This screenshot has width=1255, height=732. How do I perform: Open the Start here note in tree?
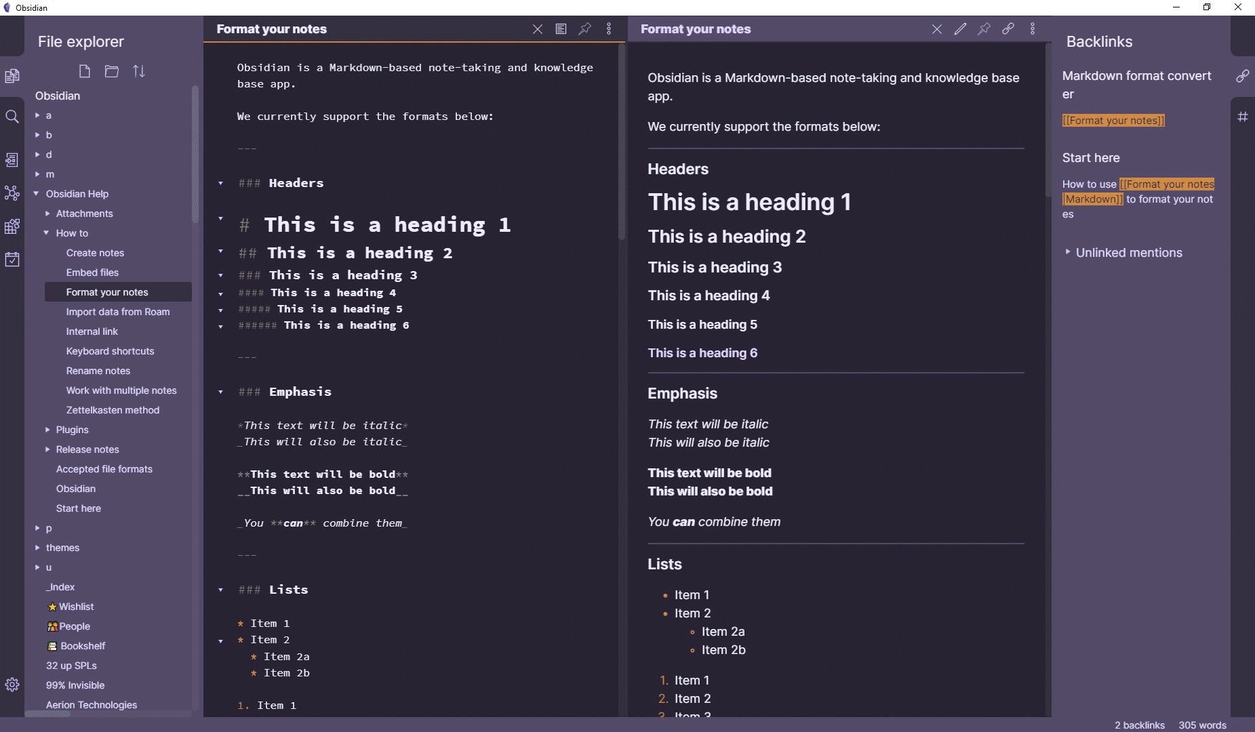(78, 508)
